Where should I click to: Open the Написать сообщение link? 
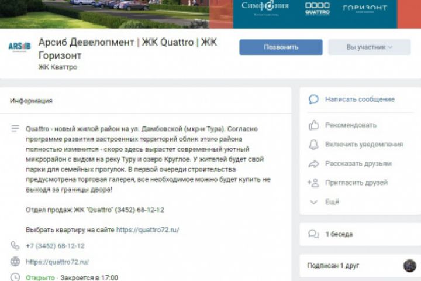point(360,99)
